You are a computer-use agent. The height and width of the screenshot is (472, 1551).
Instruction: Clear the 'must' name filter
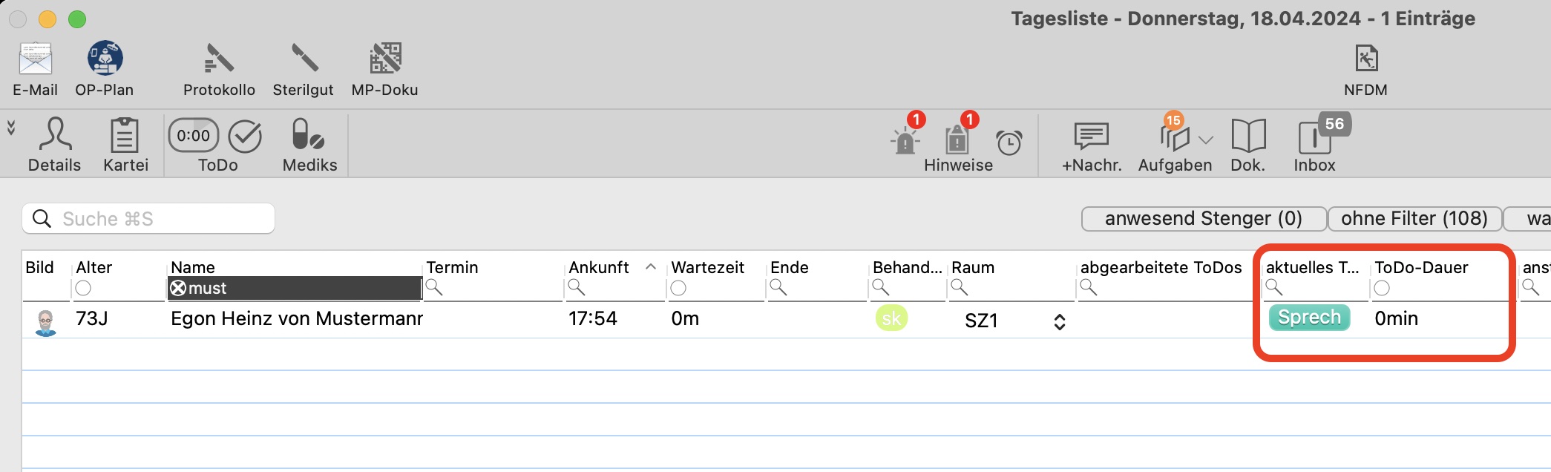(x=178, y=288)
